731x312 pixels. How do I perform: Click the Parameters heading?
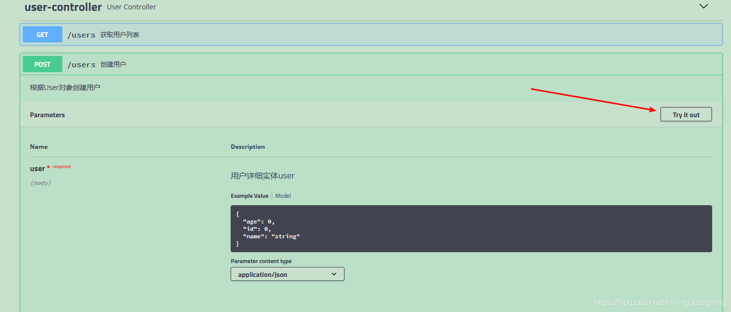pyautogui.click(x=48, y=115)
